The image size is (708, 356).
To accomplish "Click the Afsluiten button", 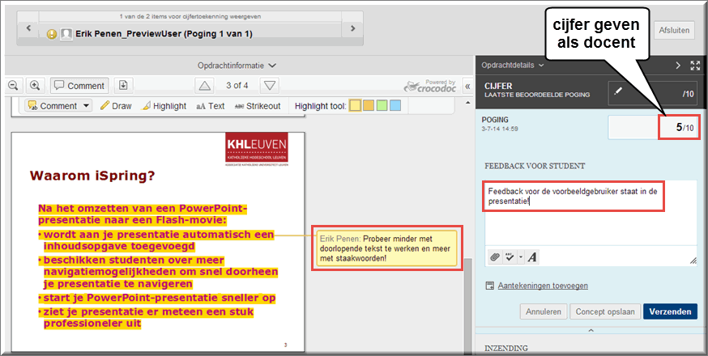I will [x=674, y=30].
